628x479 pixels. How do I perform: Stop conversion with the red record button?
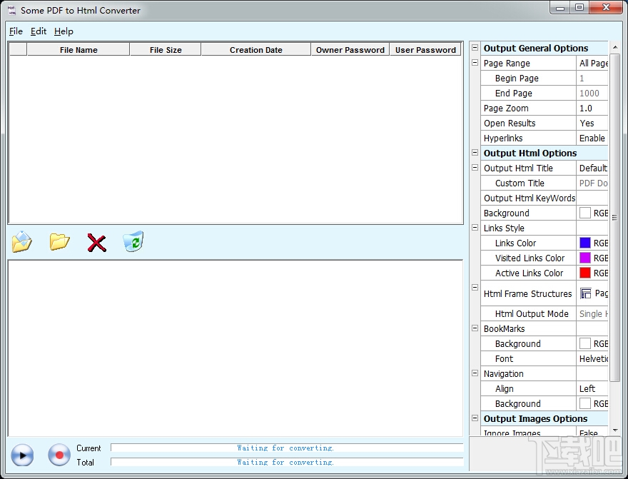pos(59,455)
